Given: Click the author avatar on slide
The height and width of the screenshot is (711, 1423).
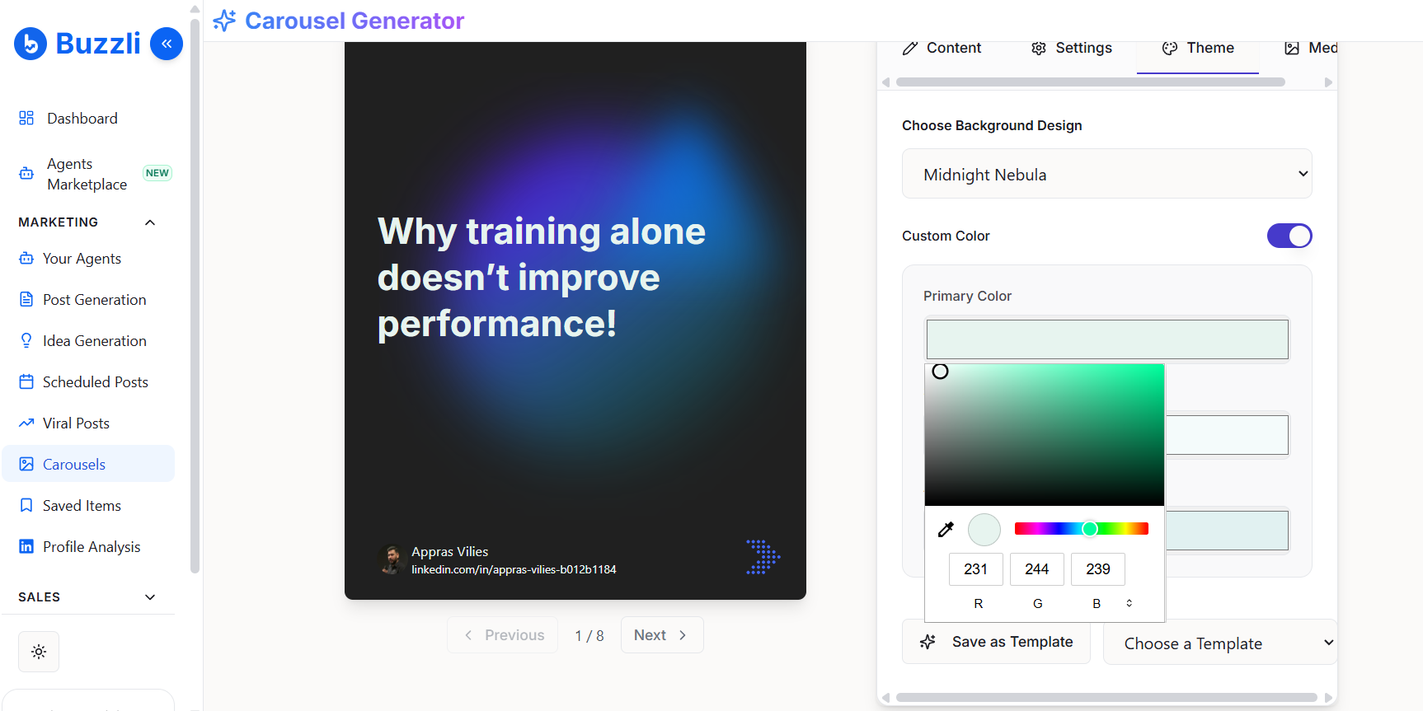Looking at the screenshot, I should pyautogui.click(x=391, y=560).
